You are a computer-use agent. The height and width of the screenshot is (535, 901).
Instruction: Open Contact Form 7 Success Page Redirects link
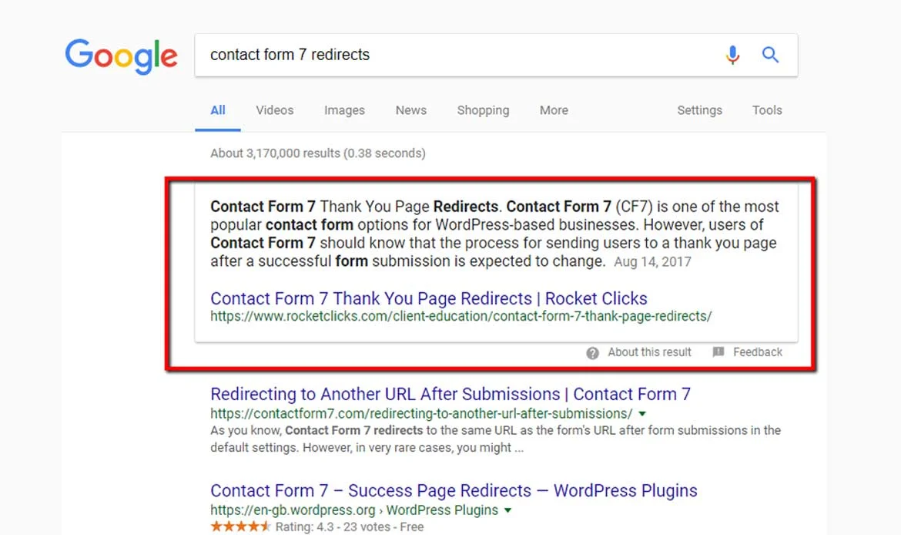click(x=454, y=490)
